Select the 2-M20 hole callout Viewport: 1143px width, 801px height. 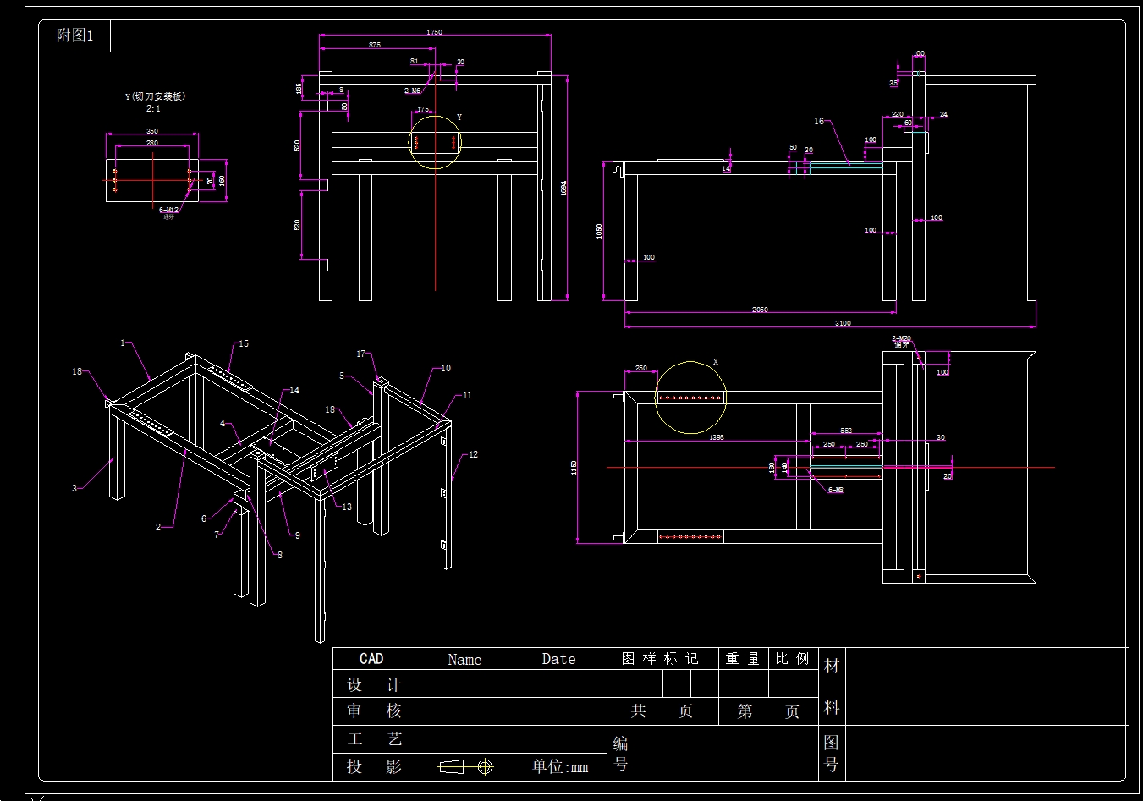click(x=902, y=338)
